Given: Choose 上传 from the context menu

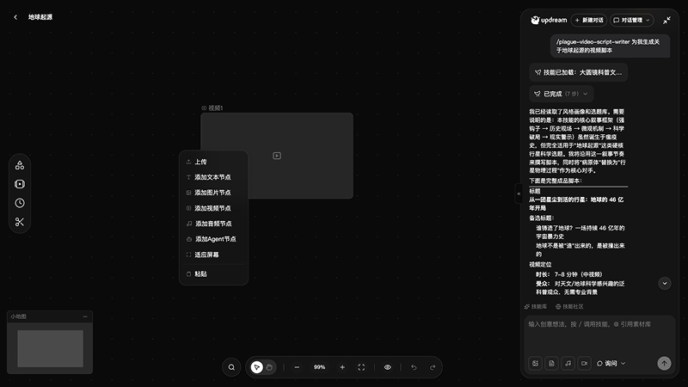Looking at the screenshot, I should [x=213, y=162].
